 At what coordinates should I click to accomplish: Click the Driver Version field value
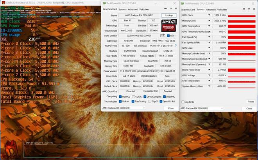(x=147, y=71)
